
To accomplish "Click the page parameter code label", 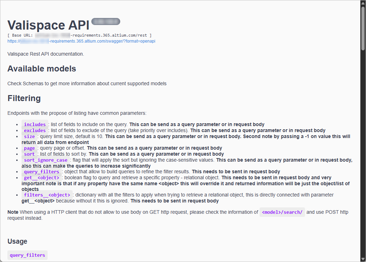I will pos(29,148).
